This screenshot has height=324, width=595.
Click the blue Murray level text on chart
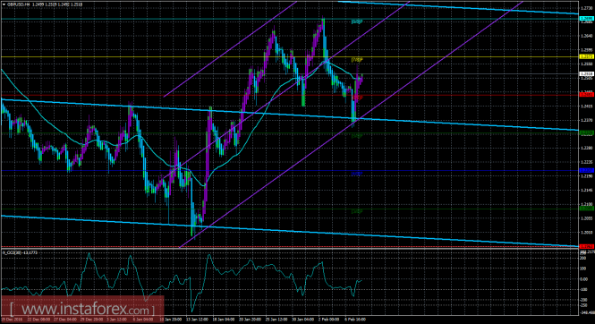pos(357,174)
